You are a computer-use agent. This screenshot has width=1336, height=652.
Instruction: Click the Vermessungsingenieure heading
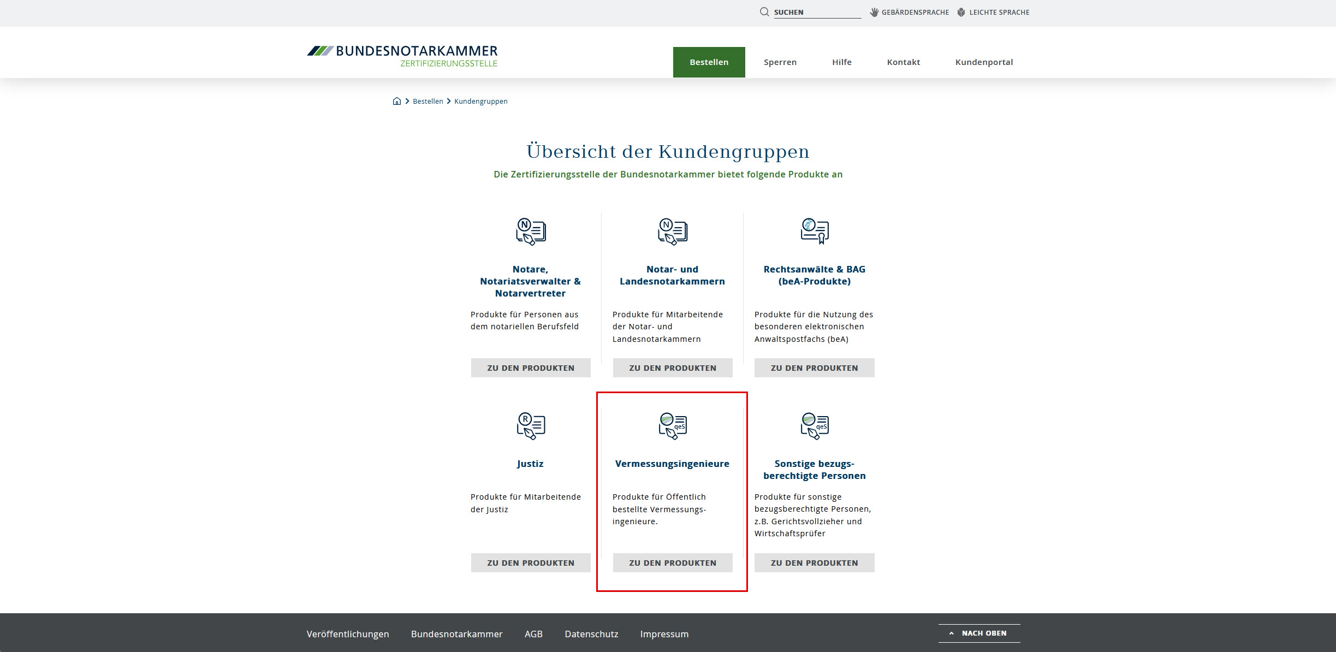click(x=673, y=464)
